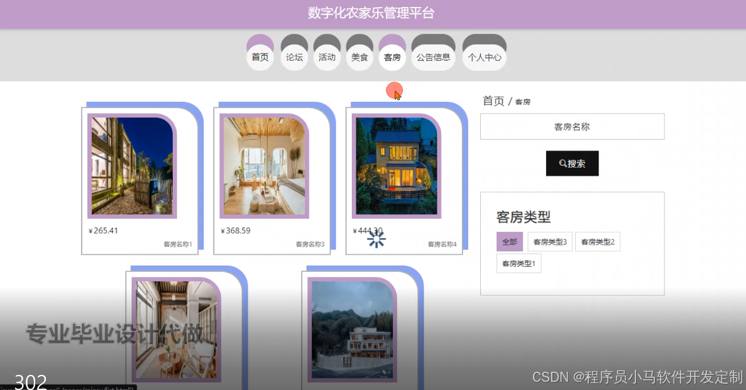Select the 客房类型2 filter option

pyautogui.click(x=597, y=241)
